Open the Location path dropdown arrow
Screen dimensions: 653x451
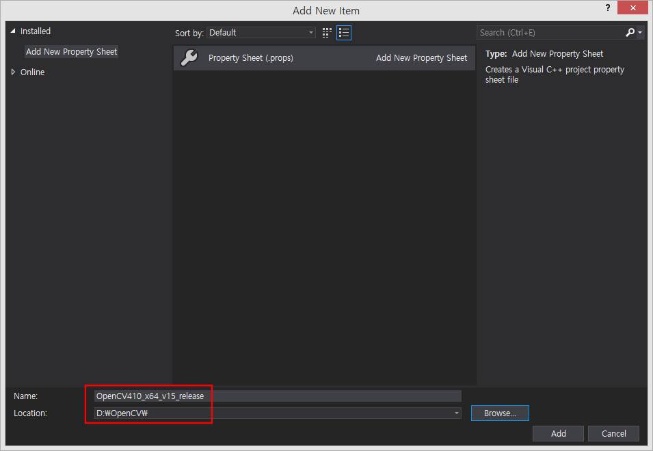coord(456,413)
